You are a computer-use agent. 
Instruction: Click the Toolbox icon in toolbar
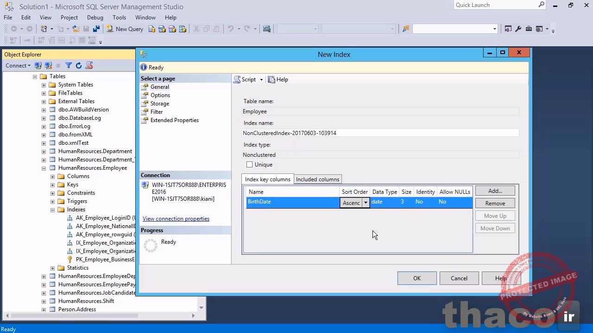click(528, 29)
